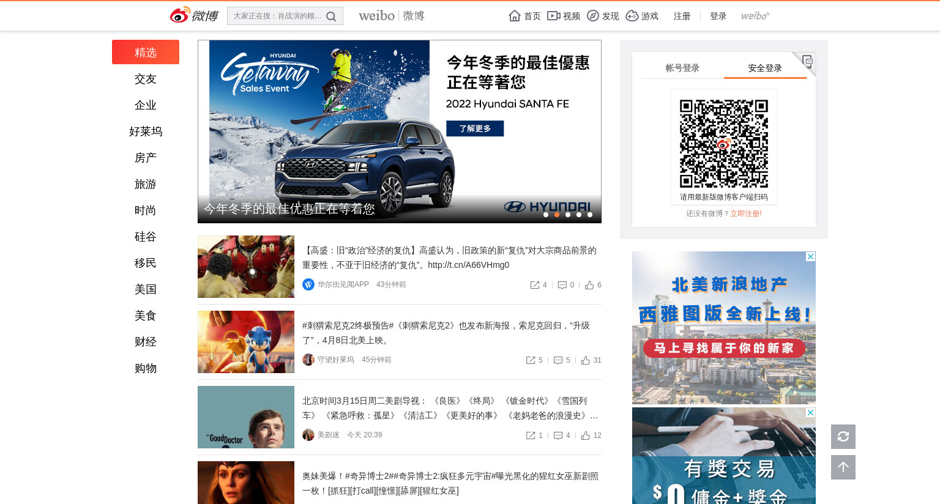Click 奥妹美爆 奇异博士2 post text
The width and height of the screenshot is (940, 504).
(450, 483)
